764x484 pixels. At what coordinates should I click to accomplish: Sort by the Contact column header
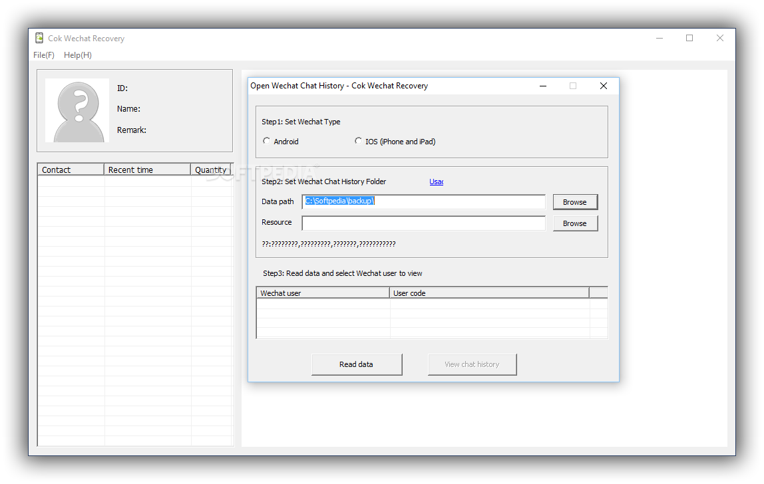pyautogui.click(x=71, y=170)
